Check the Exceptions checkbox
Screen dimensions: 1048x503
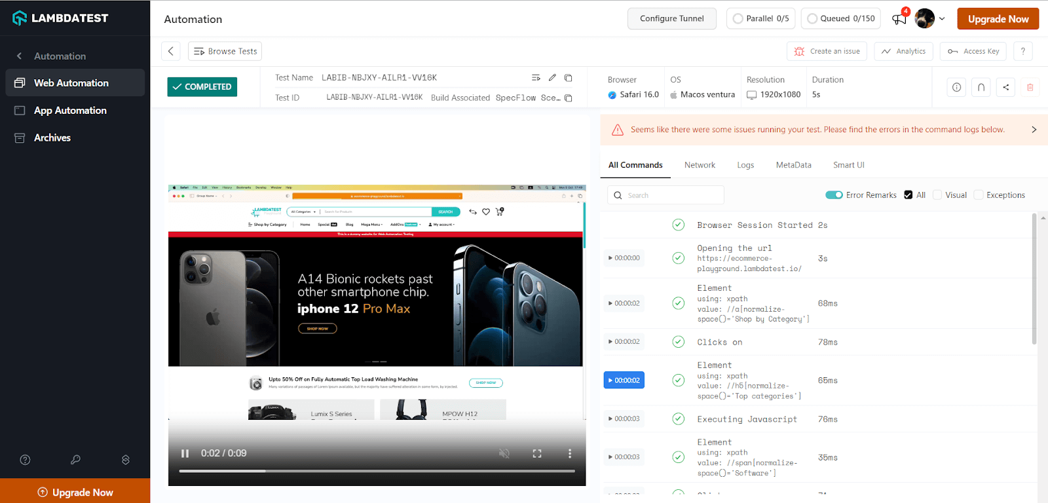pyautogui.click(x=979, y=195)
